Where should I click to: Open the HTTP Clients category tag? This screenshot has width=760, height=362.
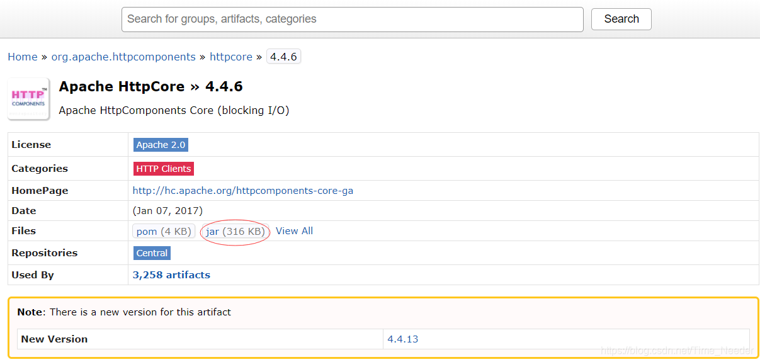coord(164,169)
